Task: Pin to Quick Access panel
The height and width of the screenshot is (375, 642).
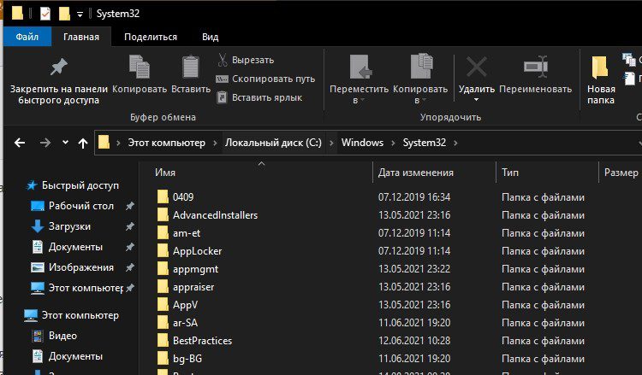Action: tap(58, 81)
